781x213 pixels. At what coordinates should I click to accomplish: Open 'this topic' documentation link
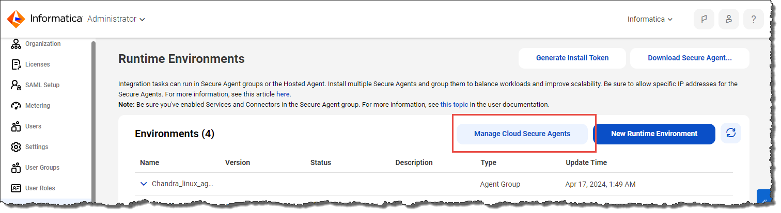[x=454, y=104]
